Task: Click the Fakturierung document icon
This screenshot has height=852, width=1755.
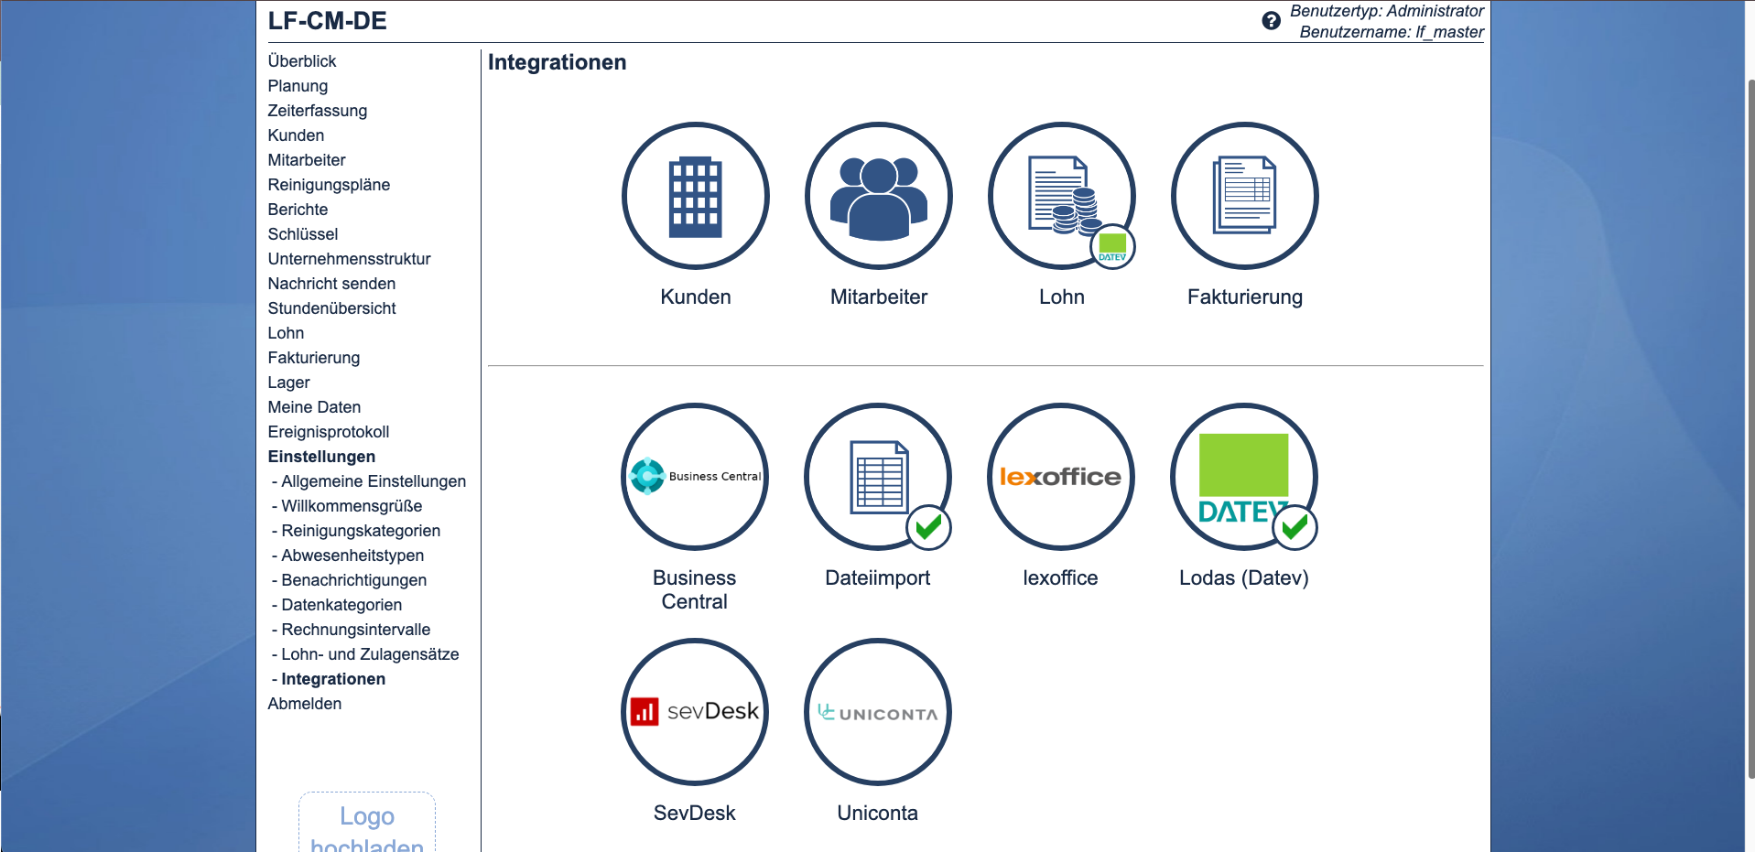Action: [x=1244, y=196]
